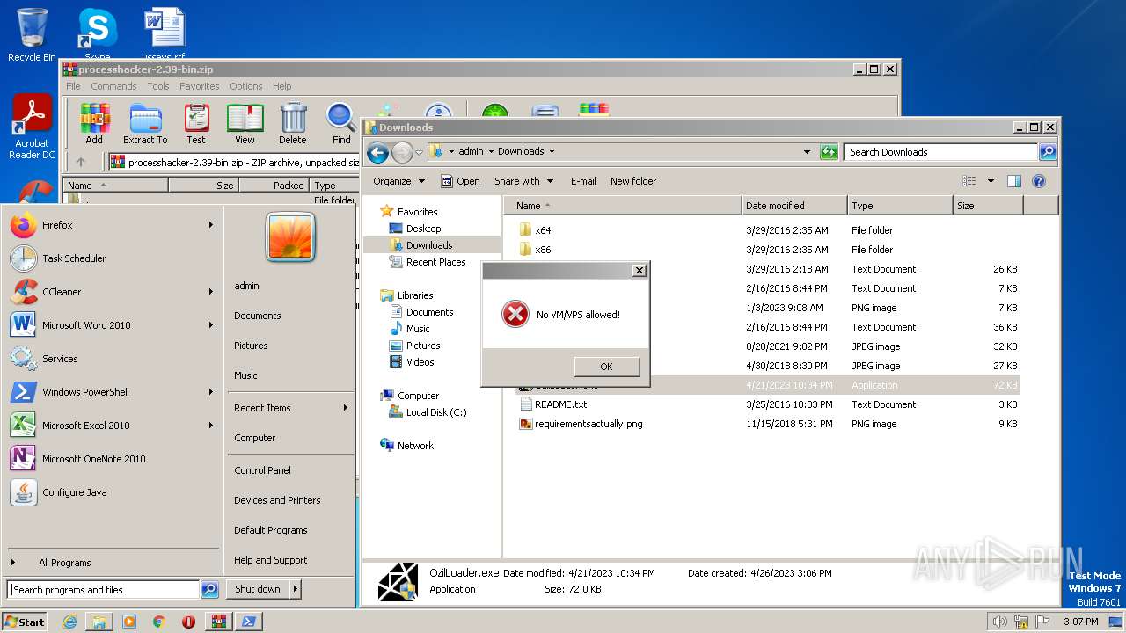Open Task Scheduler from Start menu
This screenshot has width=1126, height=633.
pos(112,258)
